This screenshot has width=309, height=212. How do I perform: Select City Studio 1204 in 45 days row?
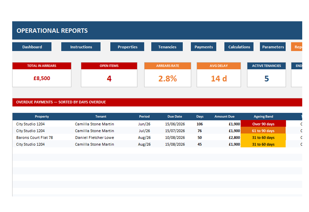coord(30,144)
